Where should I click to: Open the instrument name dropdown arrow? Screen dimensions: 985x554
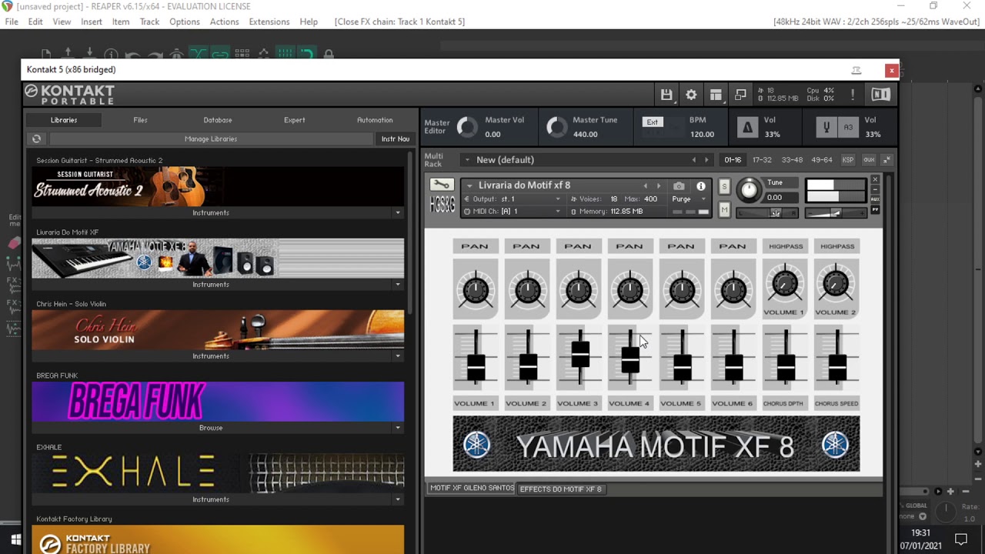pos(469,185)
